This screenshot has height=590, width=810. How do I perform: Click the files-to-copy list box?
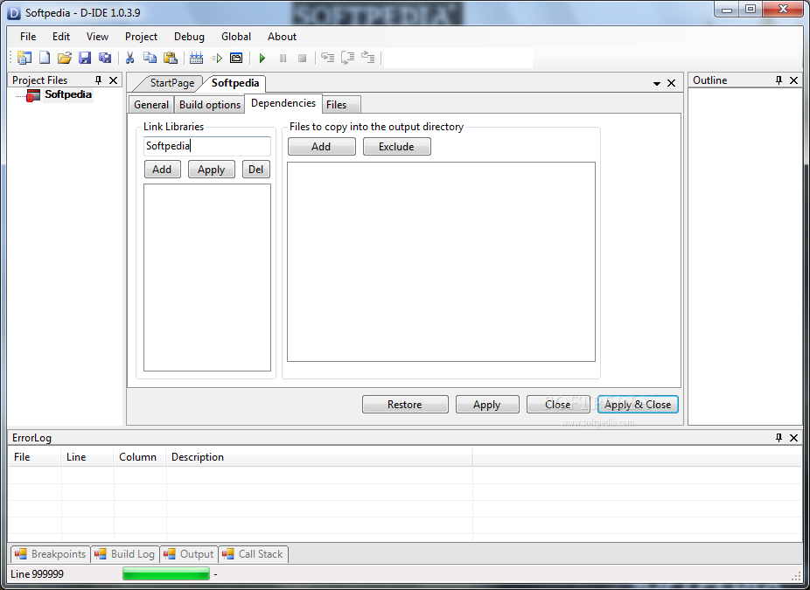coord(441,262)
